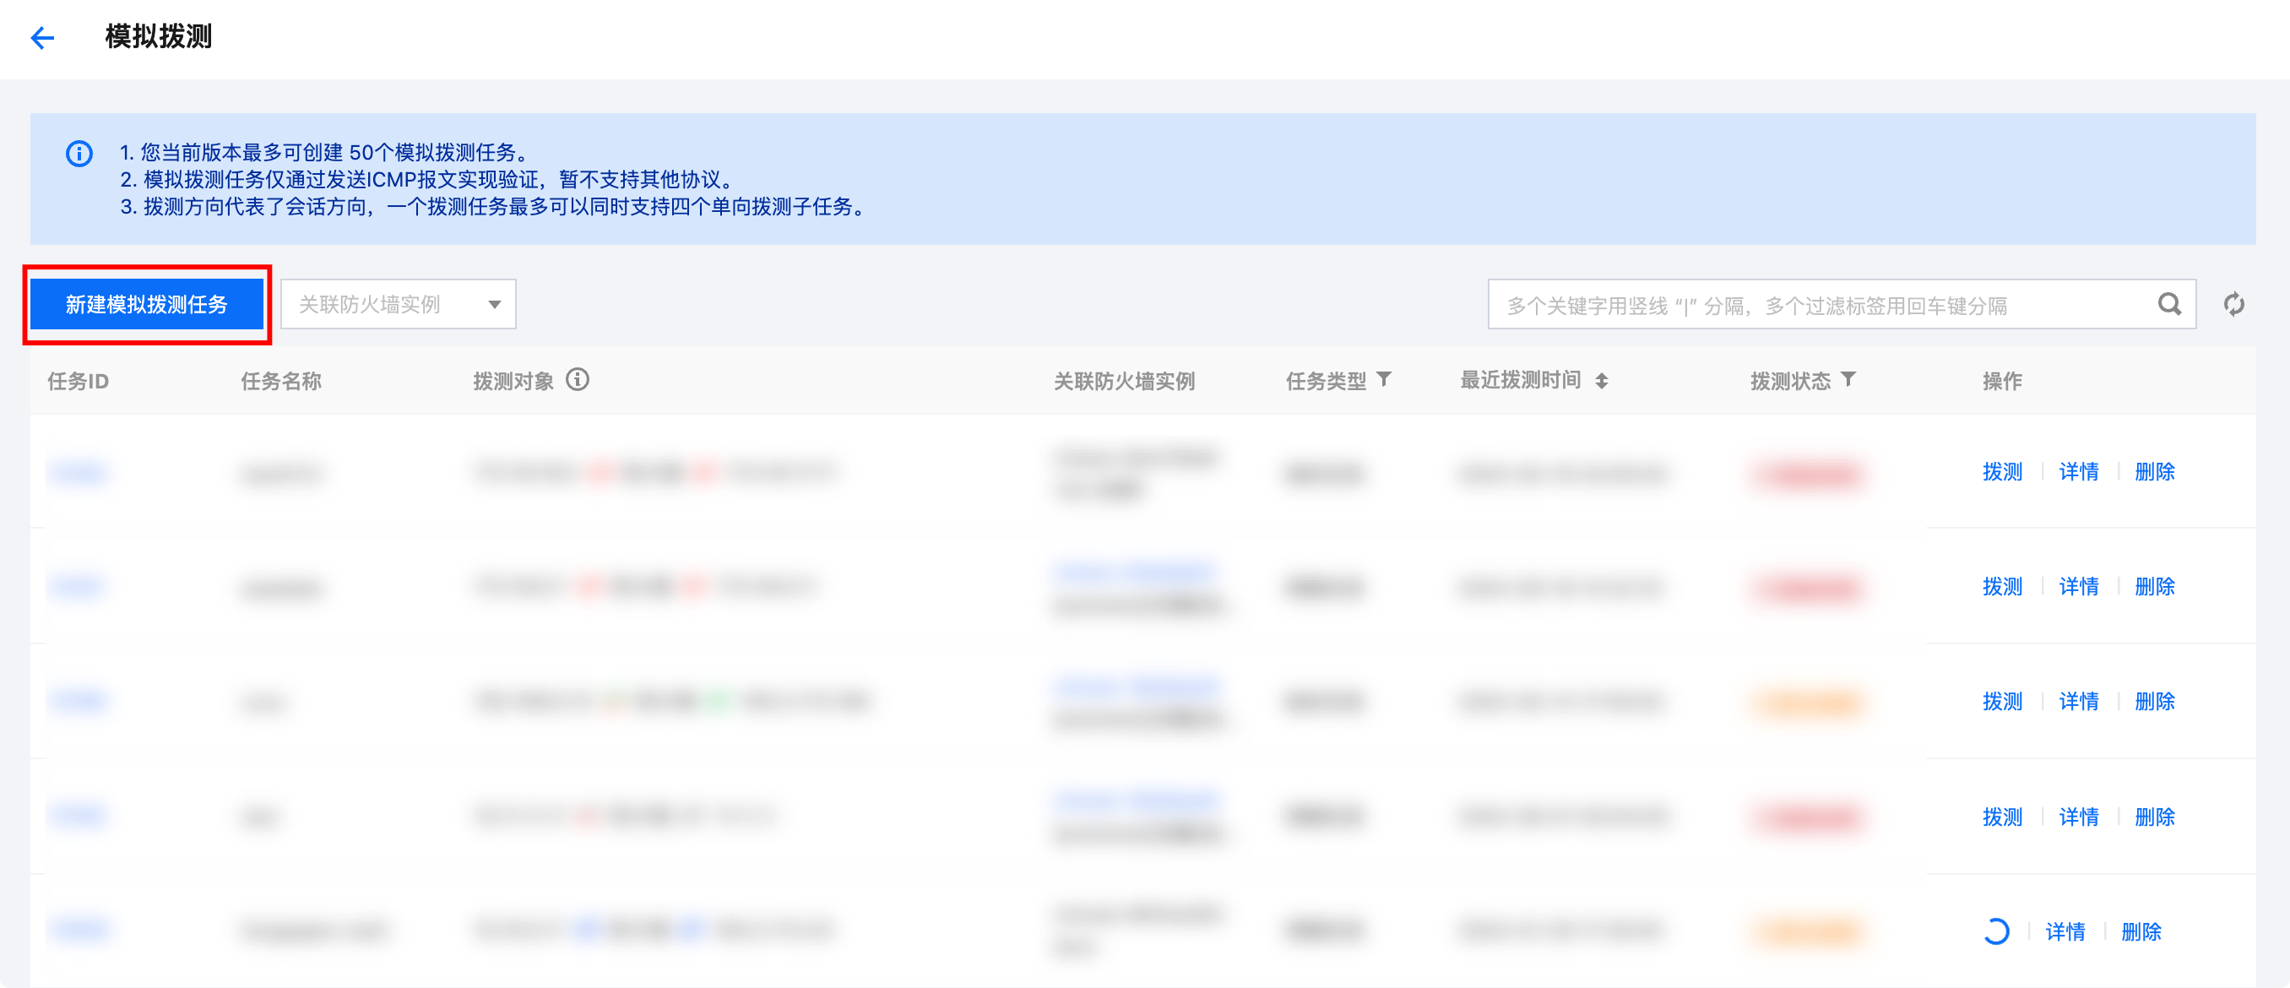2290x988 pixels.
Task: Open 详情 in the last row
Action: pos(2065,932)
